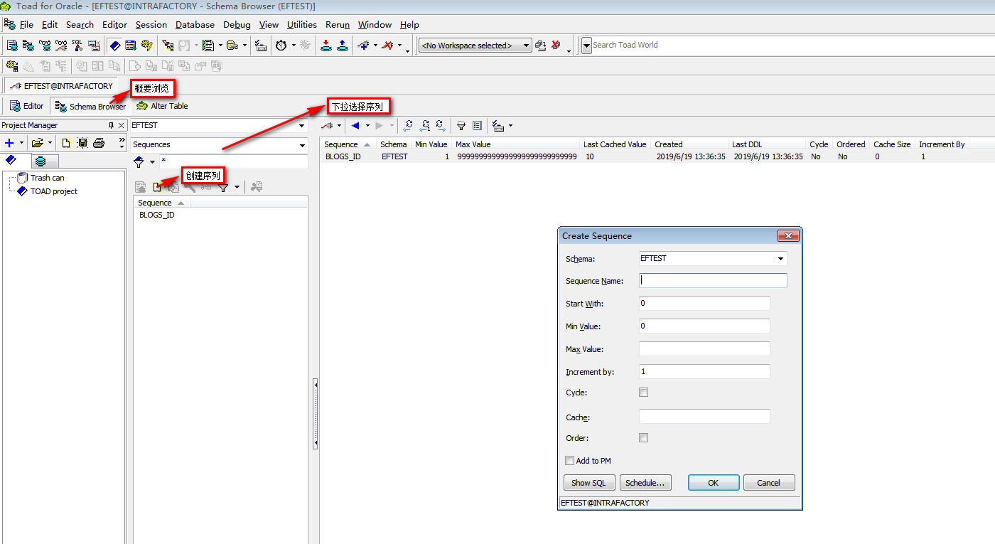Click the Project Manager print icon
Screen dimensions: 995x544
coord(99,143)
